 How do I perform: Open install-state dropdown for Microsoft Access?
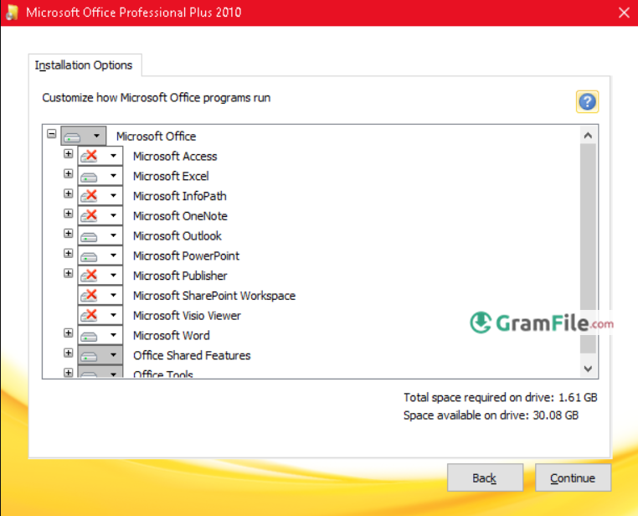click(100, 156)
